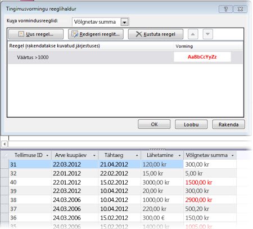The height and width of the screenshot is (229, 253).
Task: Open Tellimuse ID column filter arrow
Action: [x=47, y=155]
